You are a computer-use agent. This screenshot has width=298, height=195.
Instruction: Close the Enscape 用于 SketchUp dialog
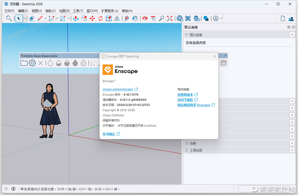[214, 56]
